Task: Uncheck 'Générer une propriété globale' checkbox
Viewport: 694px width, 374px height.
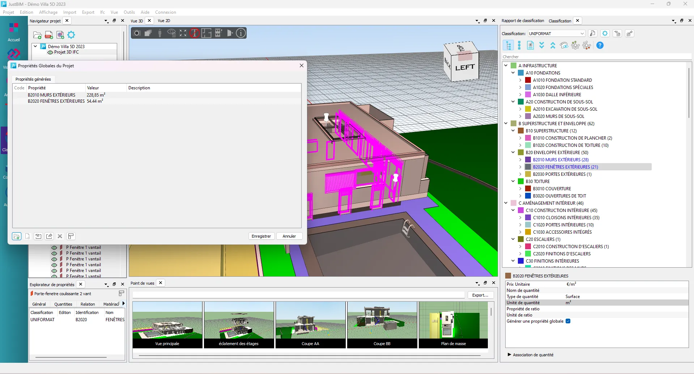Action: tap(568, 321)
